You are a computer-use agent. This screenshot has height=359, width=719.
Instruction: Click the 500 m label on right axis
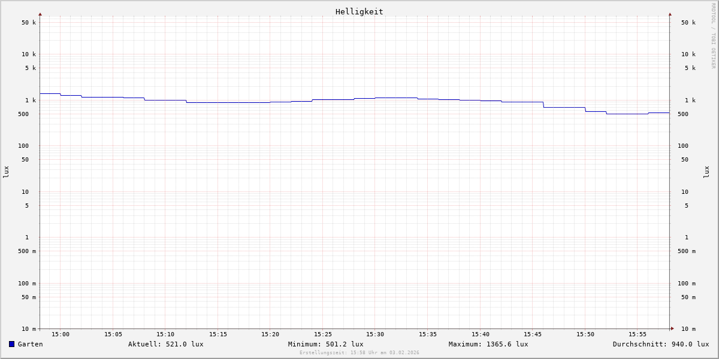[687, 251]
